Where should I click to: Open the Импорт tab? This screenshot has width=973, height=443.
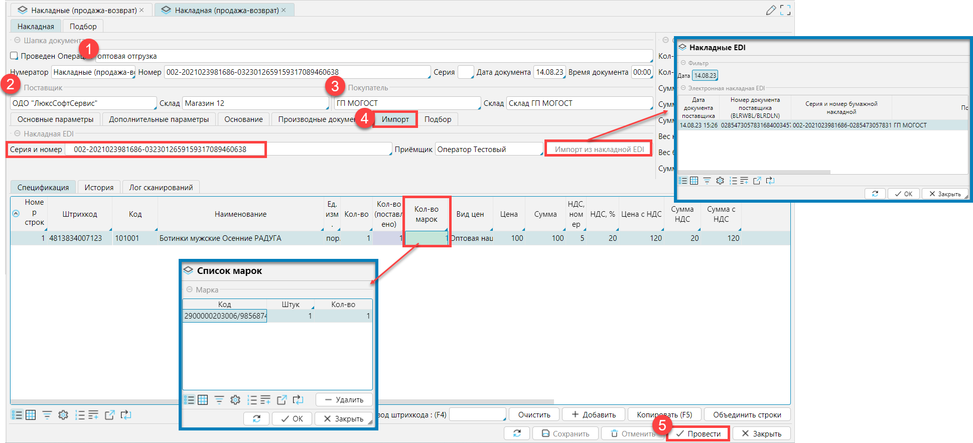click(x=395, y=119)
